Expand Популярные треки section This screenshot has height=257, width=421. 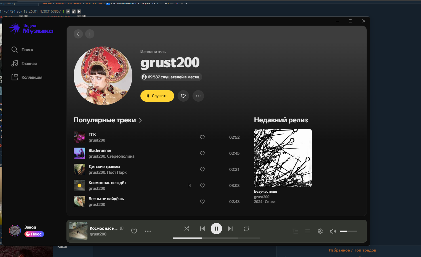[108, 120]
